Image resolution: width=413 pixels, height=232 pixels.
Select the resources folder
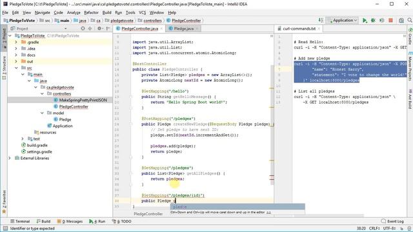(x=48, y=132)
